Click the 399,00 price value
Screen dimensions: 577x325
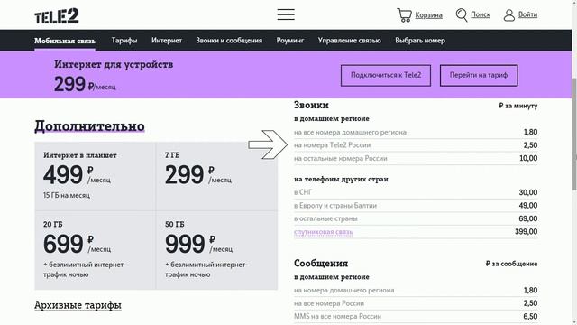click(x=526, y=232)
